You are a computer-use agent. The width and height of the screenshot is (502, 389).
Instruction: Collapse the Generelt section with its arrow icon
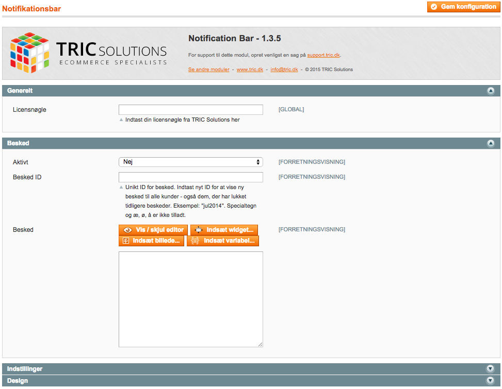point(491,91)
